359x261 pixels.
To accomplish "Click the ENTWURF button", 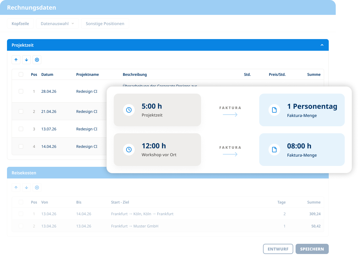I will coord(278,249).
